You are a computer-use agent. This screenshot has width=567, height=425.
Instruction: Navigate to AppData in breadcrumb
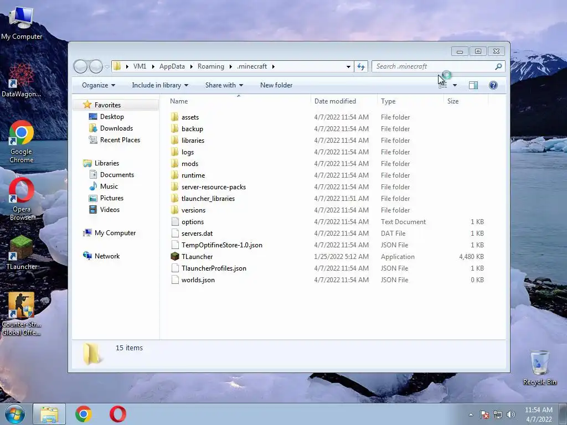coord(172,66)
